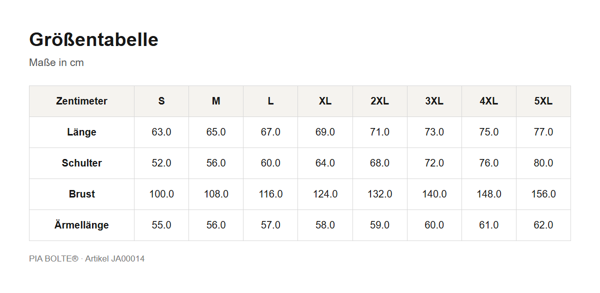
Task: Click the Schulter row label
Action: point(81,163)
